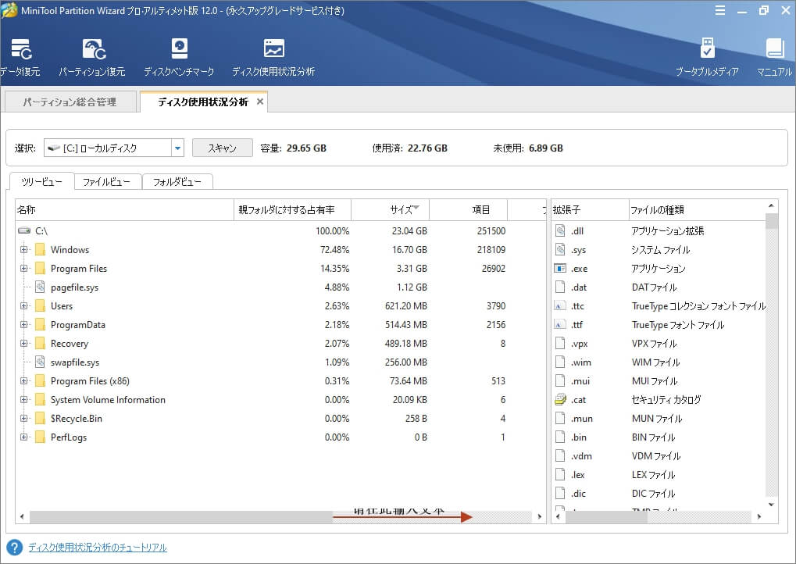This screenshot has width=796, height=564.
Task: Click the swapfile.sys file icon
Action: [40, 362]
